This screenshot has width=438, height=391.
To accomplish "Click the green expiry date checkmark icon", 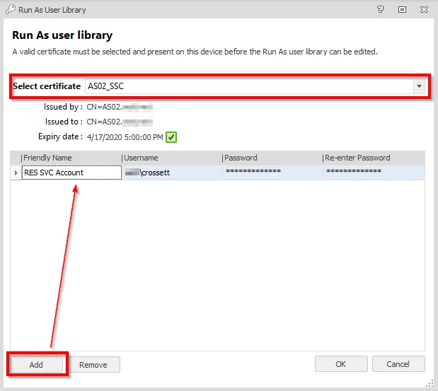I will pyautogui.click(x=171, y=136).
